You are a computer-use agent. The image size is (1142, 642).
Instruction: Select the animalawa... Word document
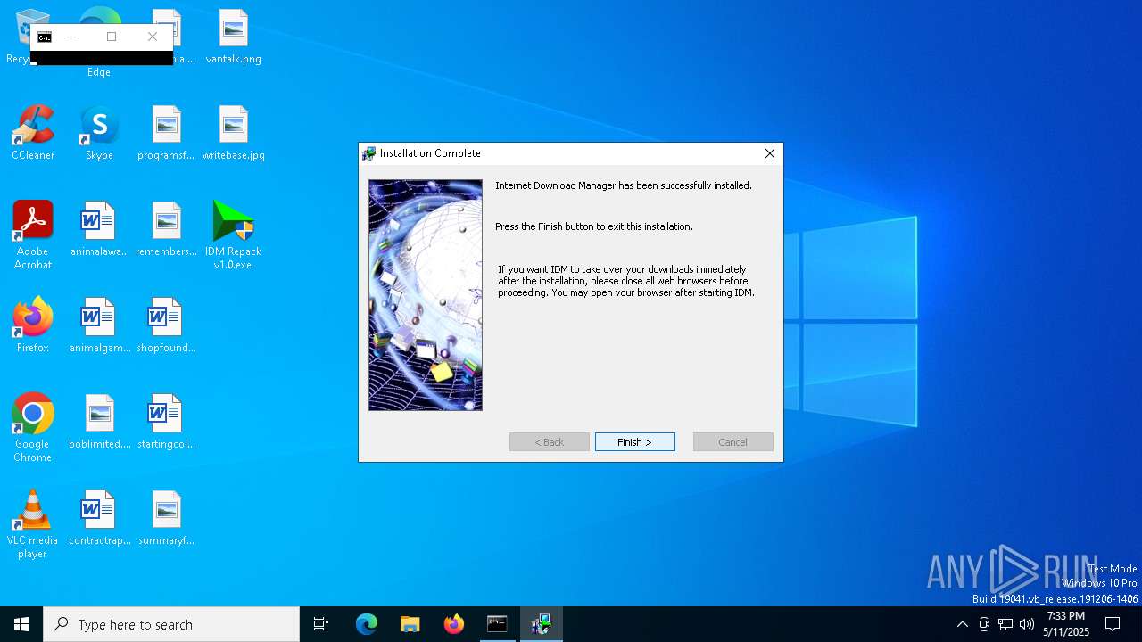[99, 230]
